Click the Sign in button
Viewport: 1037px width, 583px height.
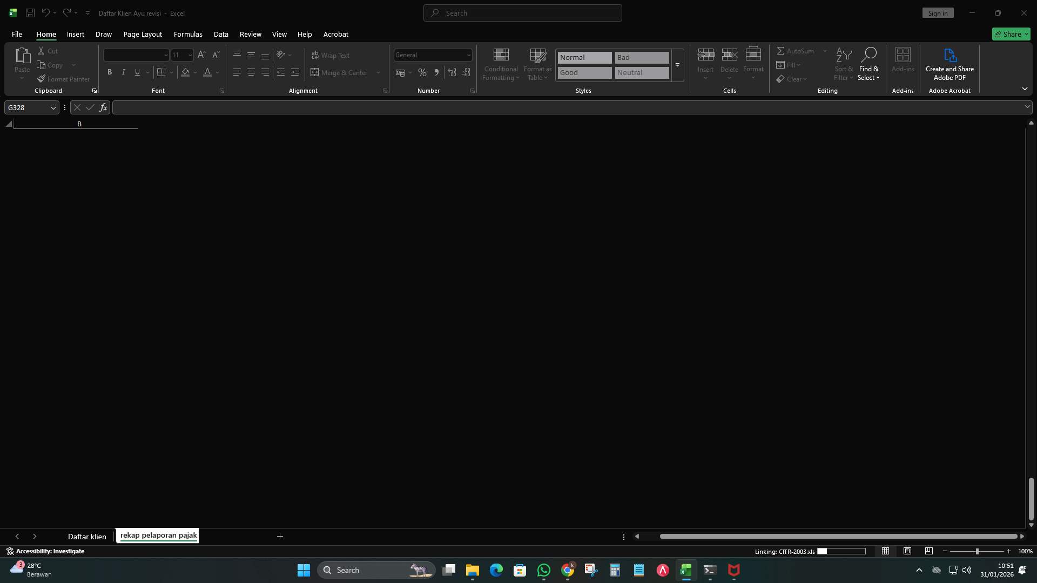click(x=938, y=12)
